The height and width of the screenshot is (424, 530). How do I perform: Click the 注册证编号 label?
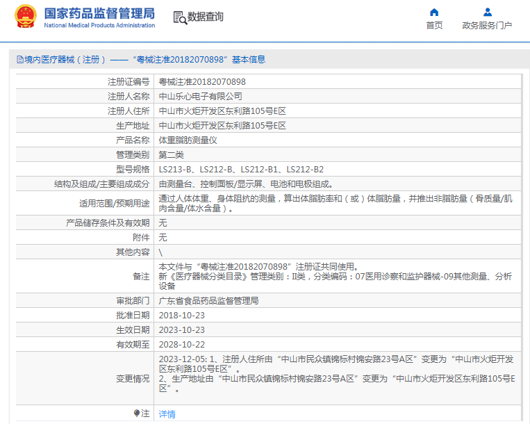tap(129, 82)
